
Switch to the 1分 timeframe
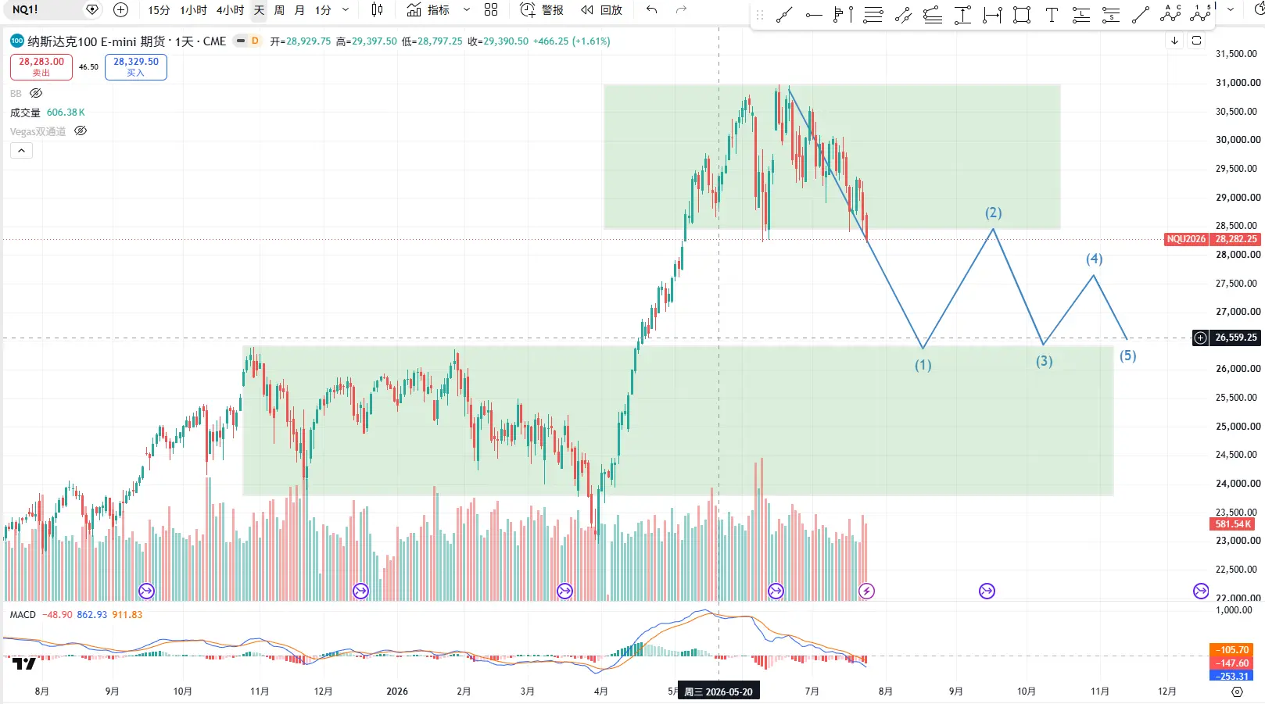point(323,10)
